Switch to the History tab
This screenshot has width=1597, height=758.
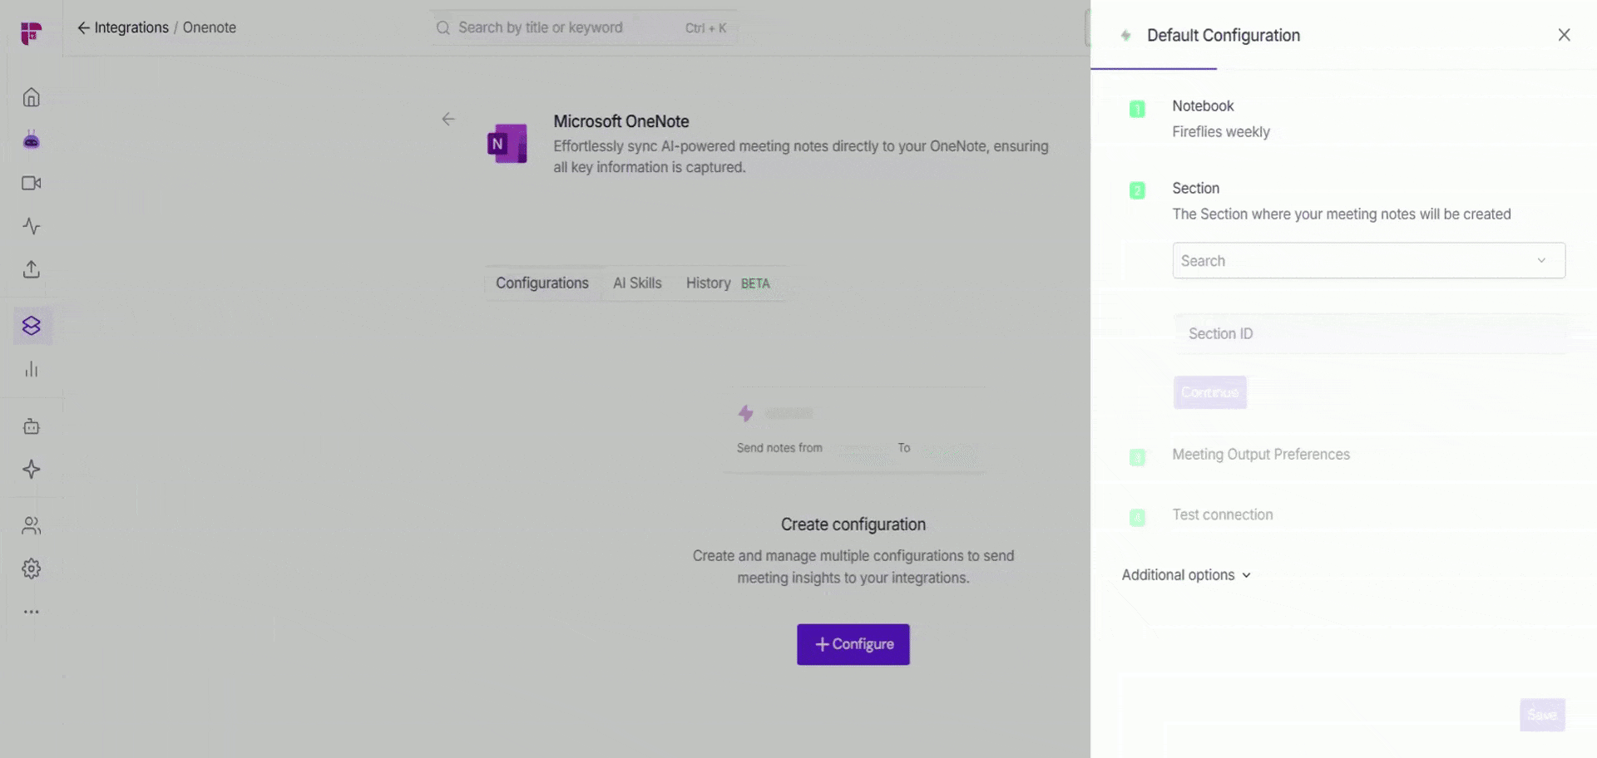point(709,283)
